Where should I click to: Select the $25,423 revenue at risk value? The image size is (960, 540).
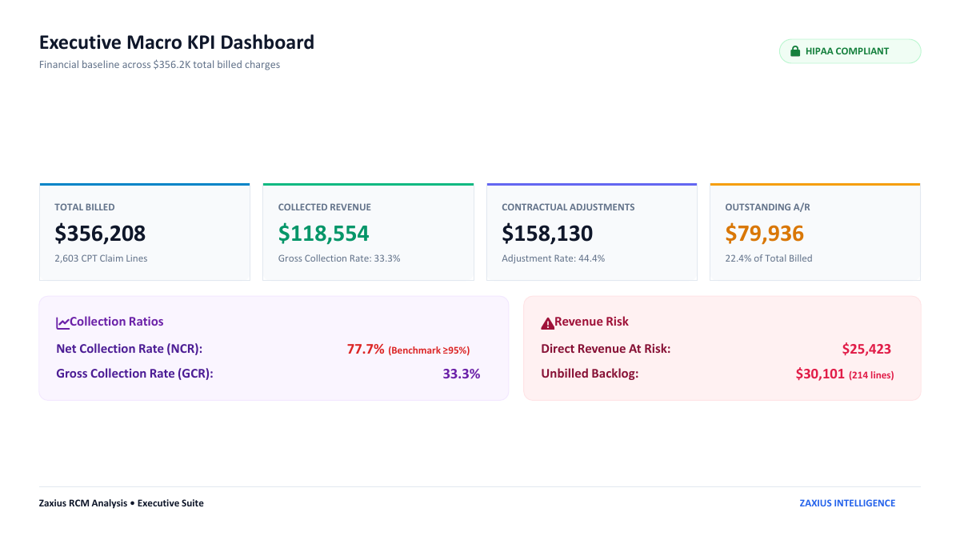tap(866, 349)
